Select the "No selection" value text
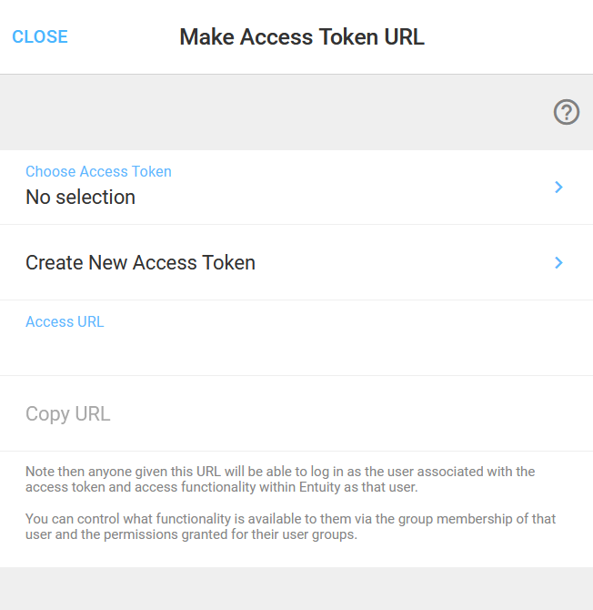The width and height of the screenshot is (593, 610). tap(80, 197)
